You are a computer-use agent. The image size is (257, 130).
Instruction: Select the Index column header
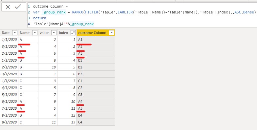67,33
